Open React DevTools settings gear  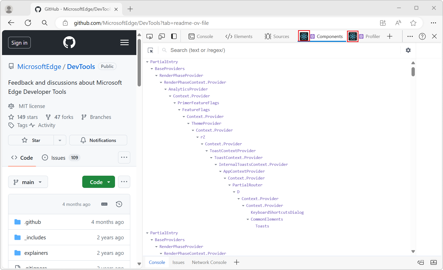(x=408, y=50)
